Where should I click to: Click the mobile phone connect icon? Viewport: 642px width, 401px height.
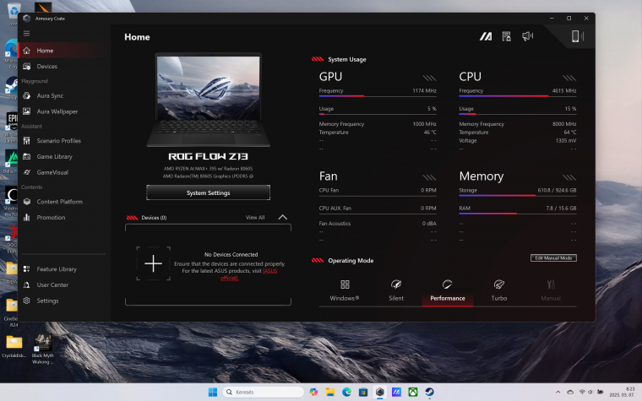click(x=577, y=36)
